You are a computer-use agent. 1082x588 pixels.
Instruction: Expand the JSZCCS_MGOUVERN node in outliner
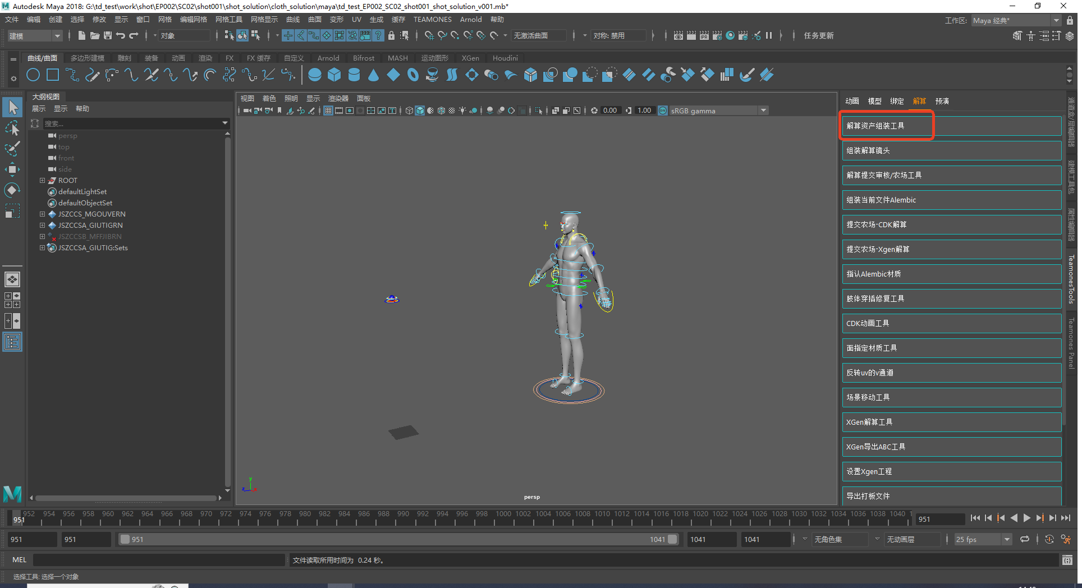42,214
